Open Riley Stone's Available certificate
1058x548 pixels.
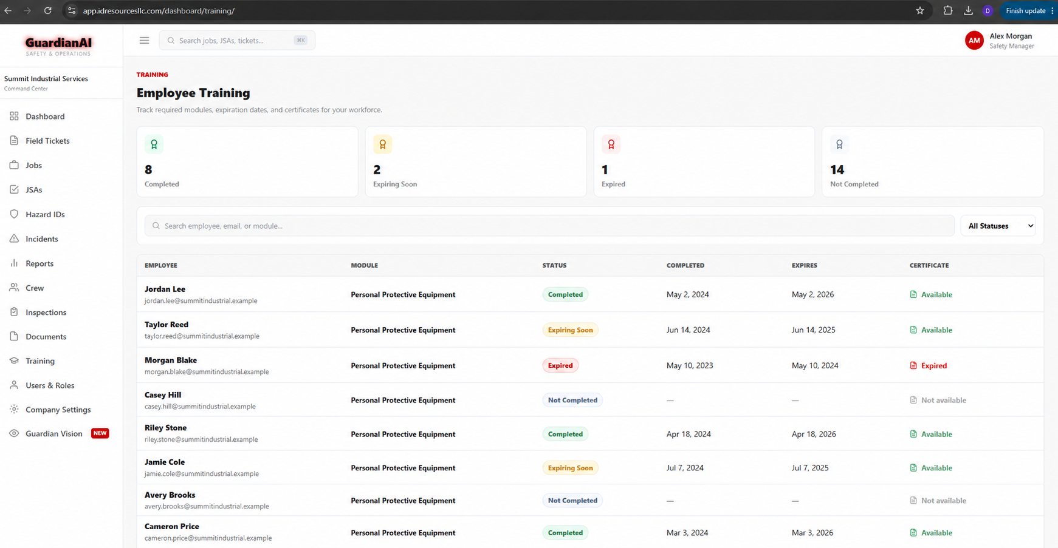tap(931, 435)
